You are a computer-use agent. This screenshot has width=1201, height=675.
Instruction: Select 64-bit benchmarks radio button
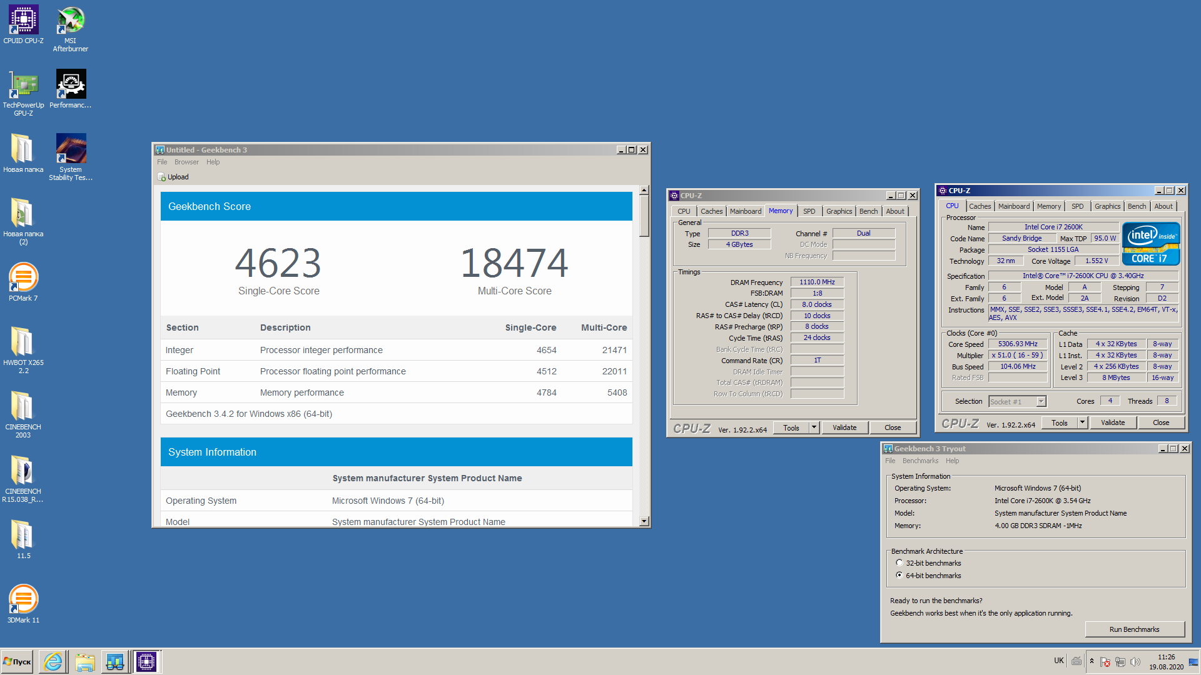pos(899,576)
